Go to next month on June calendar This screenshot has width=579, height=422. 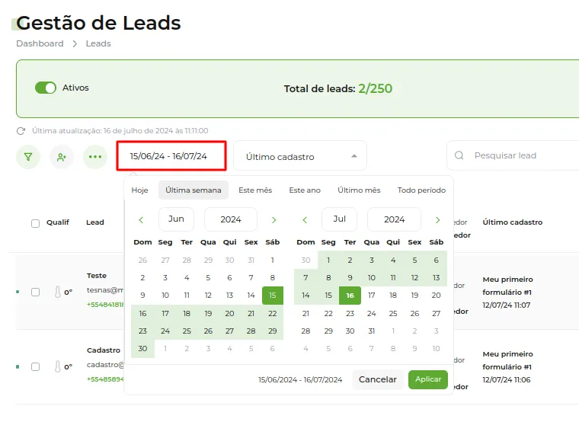coord(274,220)
